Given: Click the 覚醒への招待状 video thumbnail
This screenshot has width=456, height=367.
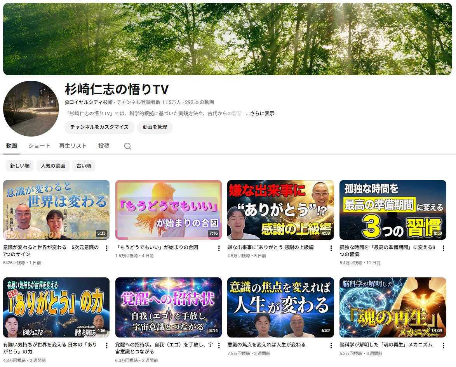Looking at the screenshot, I should click(168, 306).
